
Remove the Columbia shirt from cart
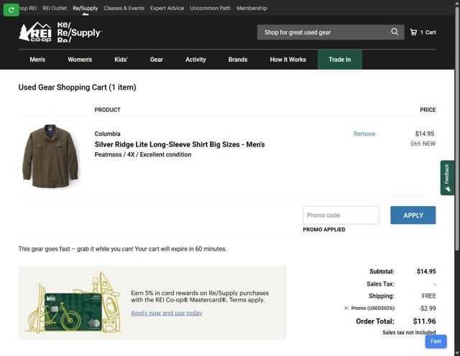(x=364, y=133)
